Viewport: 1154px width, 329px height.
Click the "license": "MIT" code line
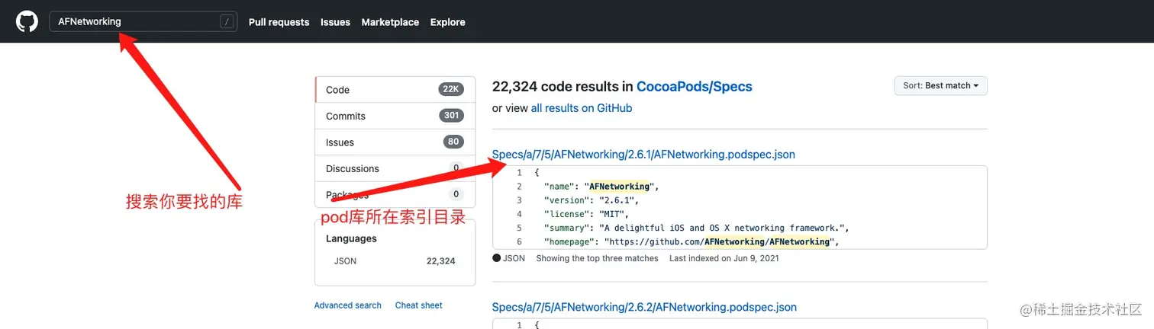pos(585,214)
